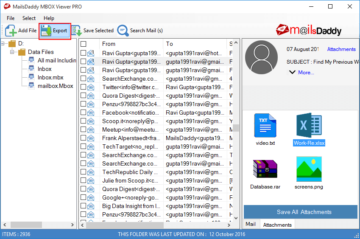Collapse the Data Files tree node
The height and width of the screenshot is (239, 360).
(x=12, y=52)
